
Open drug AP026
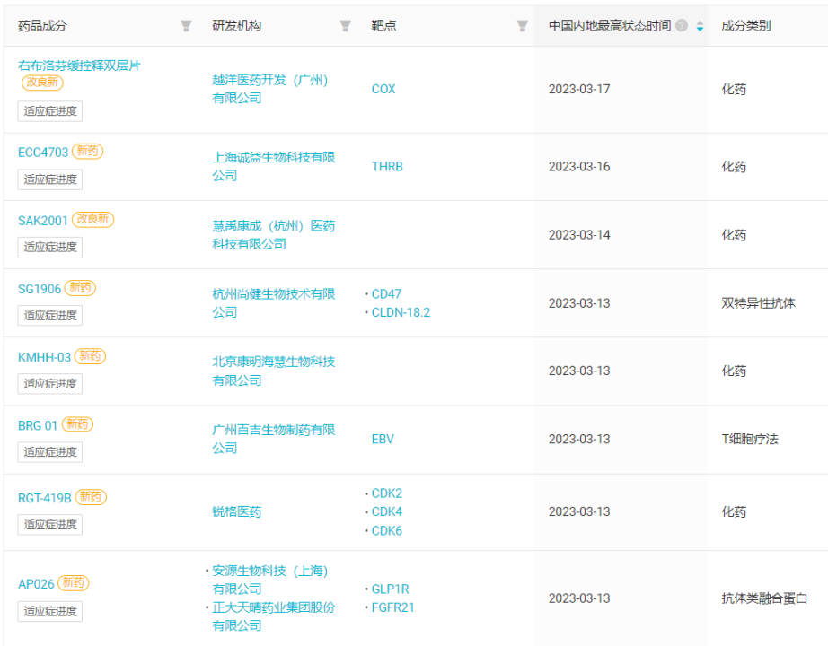coord(36,584)
